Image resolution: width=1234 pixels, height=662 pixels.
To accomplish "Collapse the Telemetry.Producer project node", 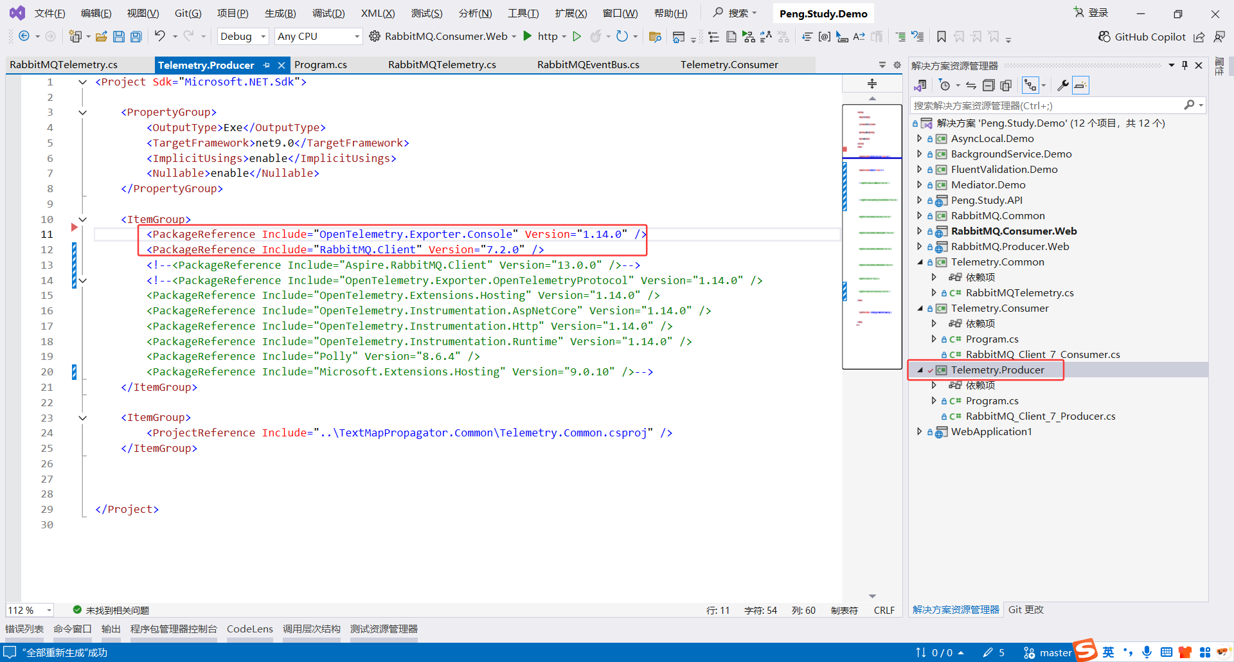I will pyautogui.click(x=920, y=370).
